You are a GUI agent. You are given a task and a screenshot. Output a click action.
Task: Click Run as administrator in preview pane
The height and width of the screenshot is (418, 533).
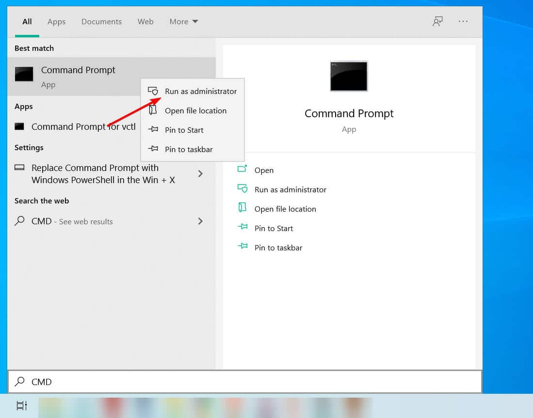(291, 190)
